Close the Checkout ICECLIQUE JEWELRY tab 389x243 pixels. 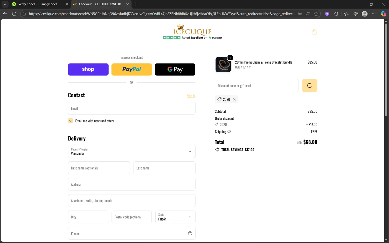click(127, 4)
